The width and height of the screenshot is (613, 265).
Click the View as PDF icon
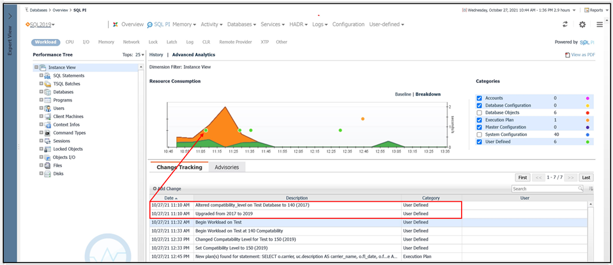click(567, 55)
